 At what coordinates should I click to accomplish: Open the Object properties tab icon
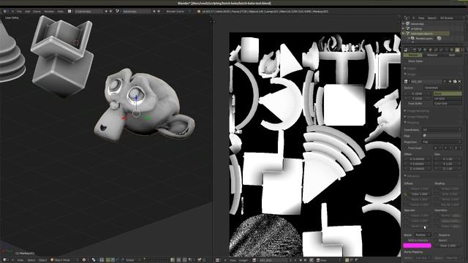(430, 50)
